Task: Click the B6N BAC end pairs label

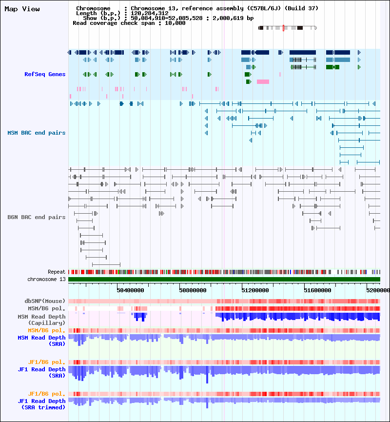Action: click(36, 217)
